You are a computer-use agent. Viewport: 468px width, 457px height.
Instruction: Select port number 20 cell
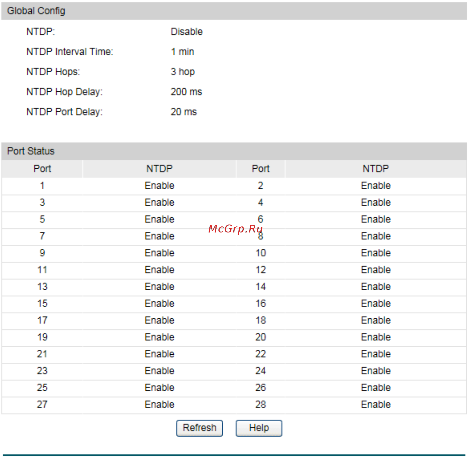261,337
